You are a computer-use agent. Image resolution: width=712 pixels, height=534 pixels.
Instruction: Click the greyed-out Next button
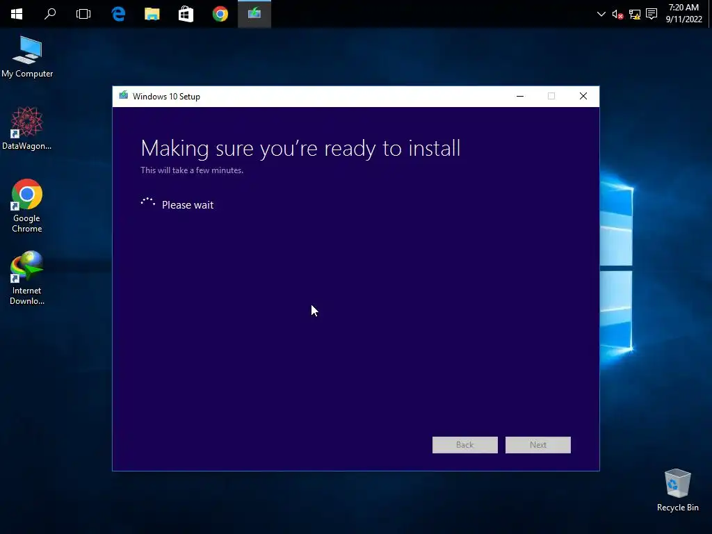(x=538, y=445)
